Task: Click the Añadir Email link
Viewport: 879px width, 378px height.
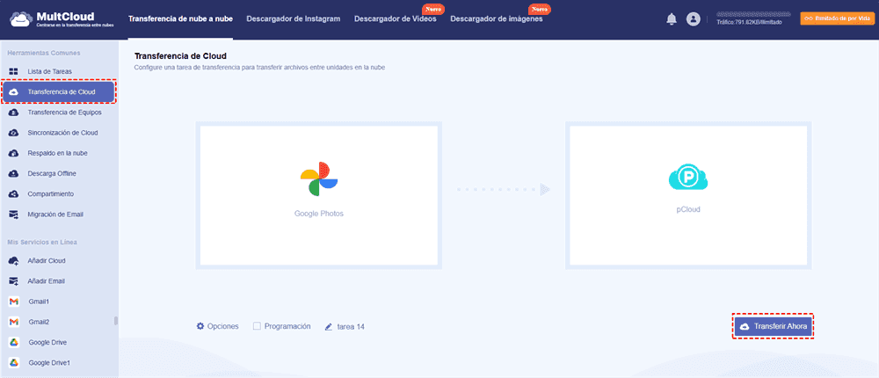Action: 47,281
